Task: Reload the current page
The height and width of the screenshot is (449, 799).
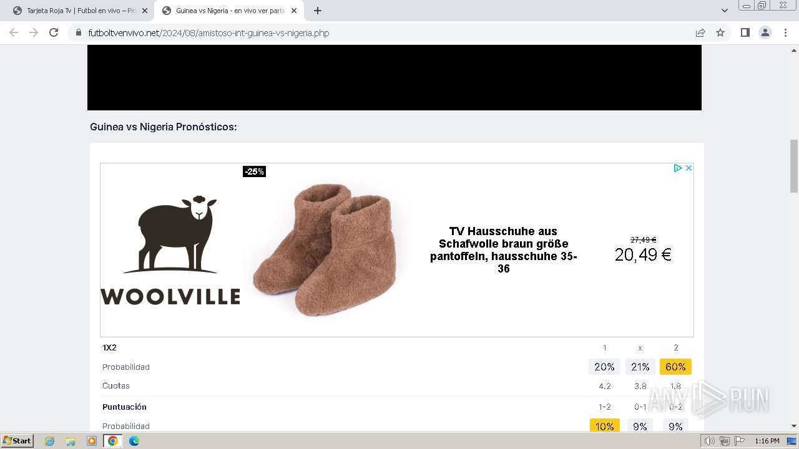Action: [x=54, y=32]
